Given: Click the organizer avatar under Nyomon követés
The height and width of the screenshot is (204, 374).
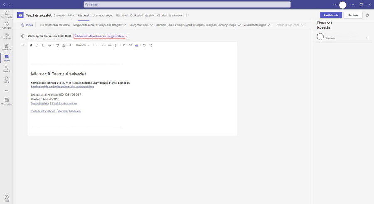Looking at the screenshot, I should tap(320, 36).
